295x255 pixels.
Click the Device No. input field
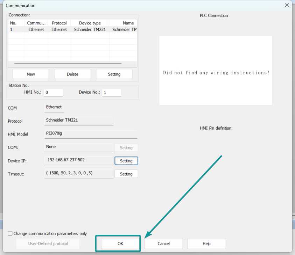(111, 93)
